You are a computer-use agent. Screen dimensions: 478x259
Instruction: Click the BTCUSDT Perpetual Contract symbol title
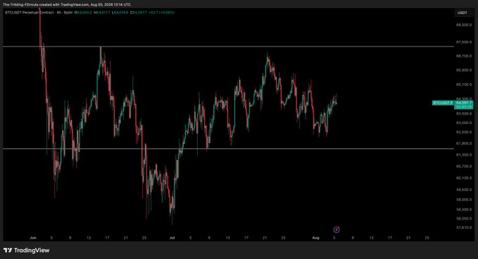click(29, 13)
